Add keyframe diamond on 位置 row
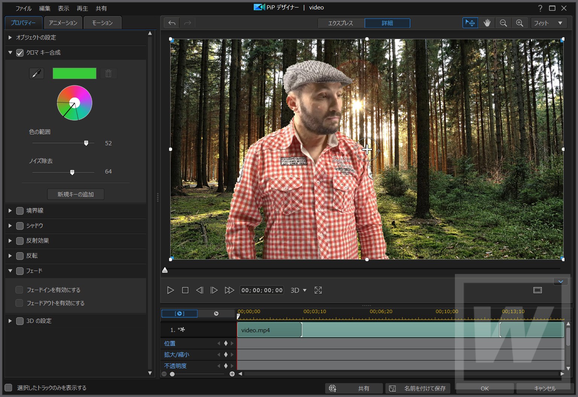Viewport: 578px width, 397px height. coord(226,343)
